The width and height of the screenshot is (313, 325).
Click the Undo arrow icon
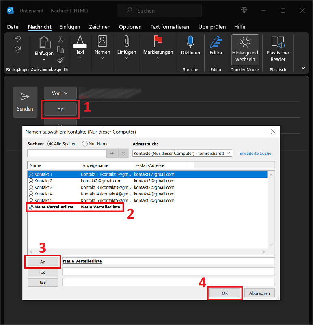18,39
